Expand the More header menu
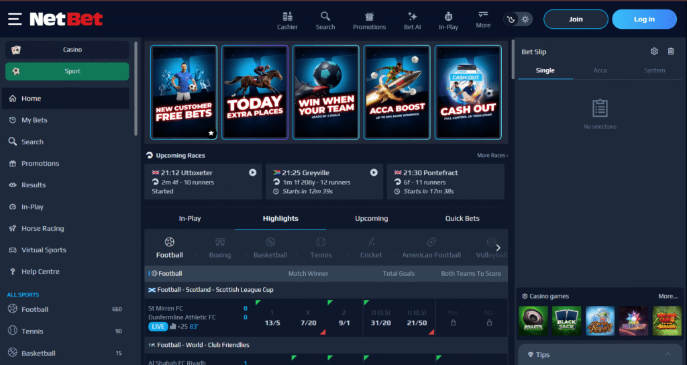This screenshot has height=365, width=687. tap(483, 19)
